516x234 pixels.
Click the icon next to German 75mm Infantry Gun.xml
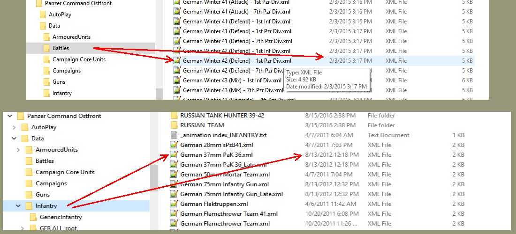[174, 184]
